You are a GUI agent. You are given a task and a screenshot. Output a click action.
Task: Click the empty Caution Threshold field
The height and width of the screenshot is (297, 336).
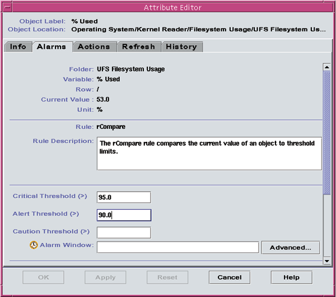pos(124,233)
